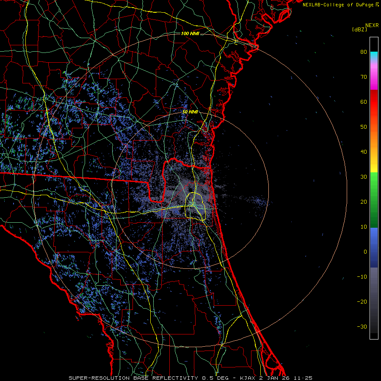Click the gray segment of the dBZ color bar
The image size is (381, 381).
coord(374,300)
